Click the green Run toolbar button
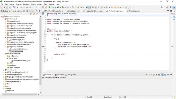The width and height of the screenshot is (176, 99). [x=58, y=7]
